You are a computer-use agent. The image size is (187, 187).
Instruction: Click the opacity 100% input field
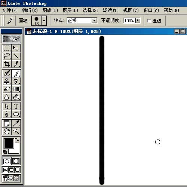(130, 21)
